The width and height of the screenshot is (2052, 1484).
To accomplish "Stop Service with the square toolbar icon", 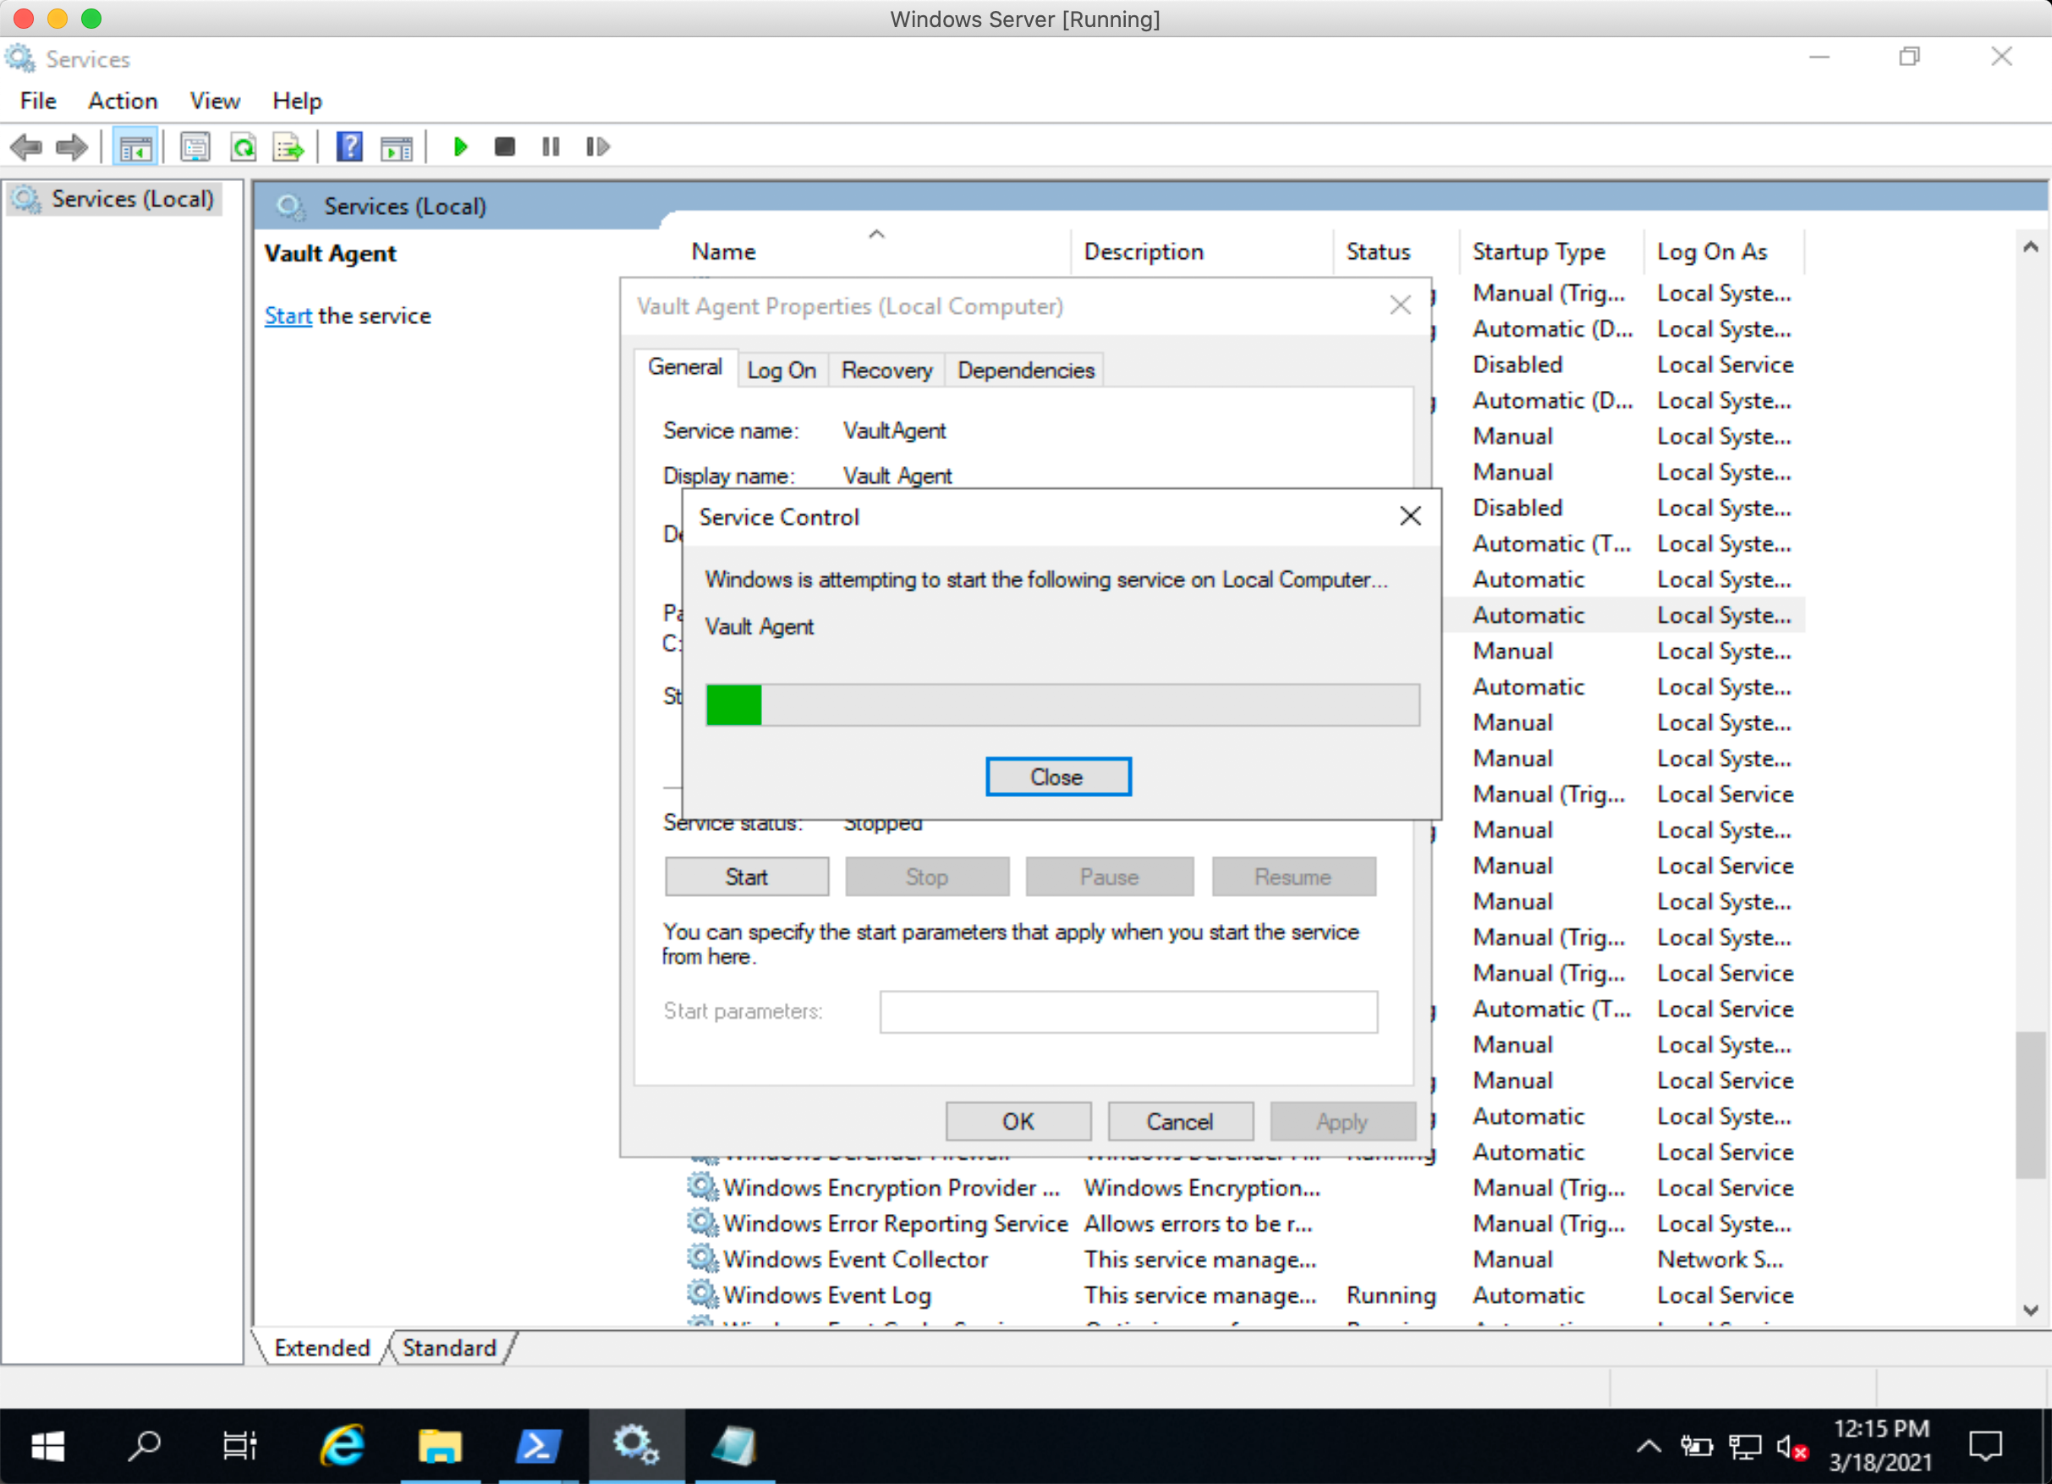I will pos(505,146).
